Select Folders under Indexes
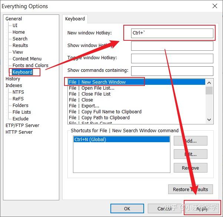The image size is (223, 217). tap(20, 106)
